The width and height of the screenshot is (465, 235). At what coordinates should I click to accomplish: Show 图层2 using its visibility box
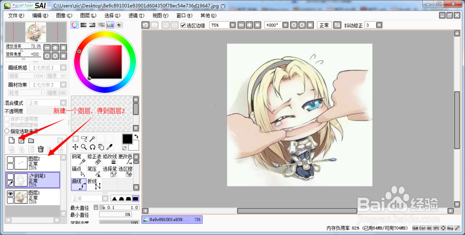(x=10, y=160)
